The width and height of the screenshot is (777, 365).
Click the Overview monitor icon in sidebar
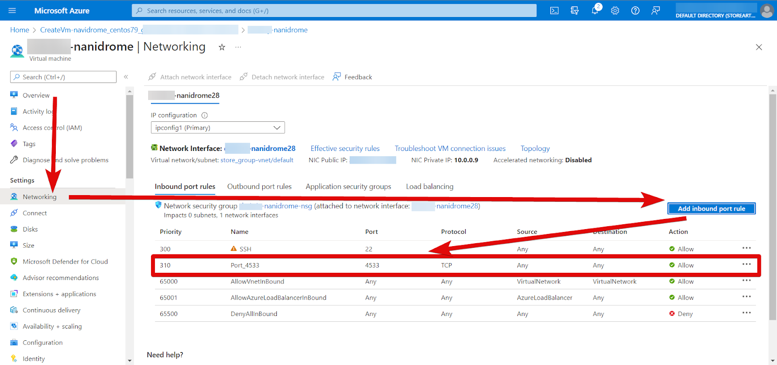point(14,95)
